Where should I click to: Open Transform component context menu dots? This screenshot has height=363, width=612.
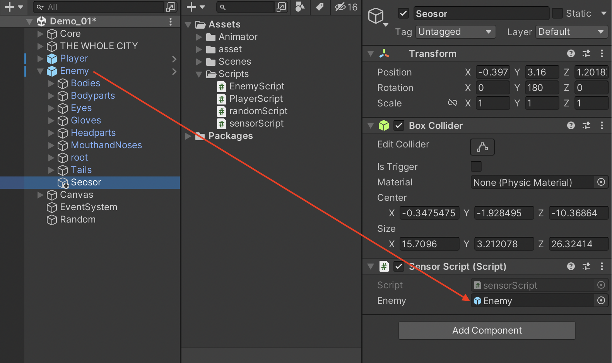(x=602, y=53)
